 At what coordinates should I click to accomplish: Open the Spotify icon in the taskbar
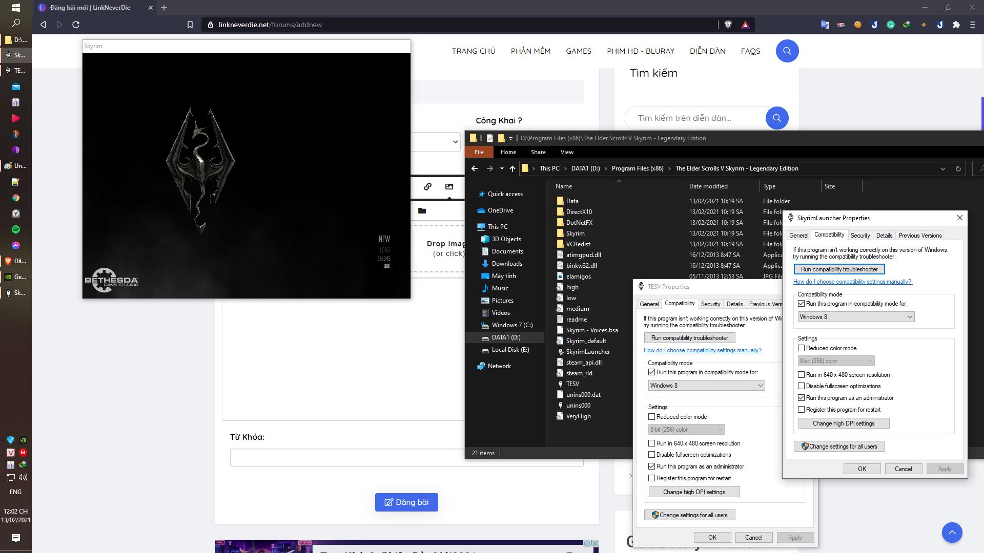pos(15,229)
